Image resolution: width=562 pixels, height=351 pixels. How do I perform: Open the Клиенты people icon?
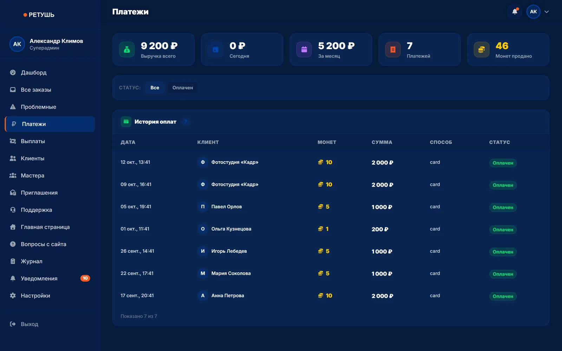pos(13,158)
